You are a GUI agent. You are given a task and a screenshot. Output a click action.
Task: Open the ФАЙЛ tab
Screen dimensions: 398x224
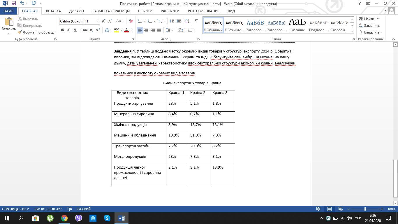8,11
